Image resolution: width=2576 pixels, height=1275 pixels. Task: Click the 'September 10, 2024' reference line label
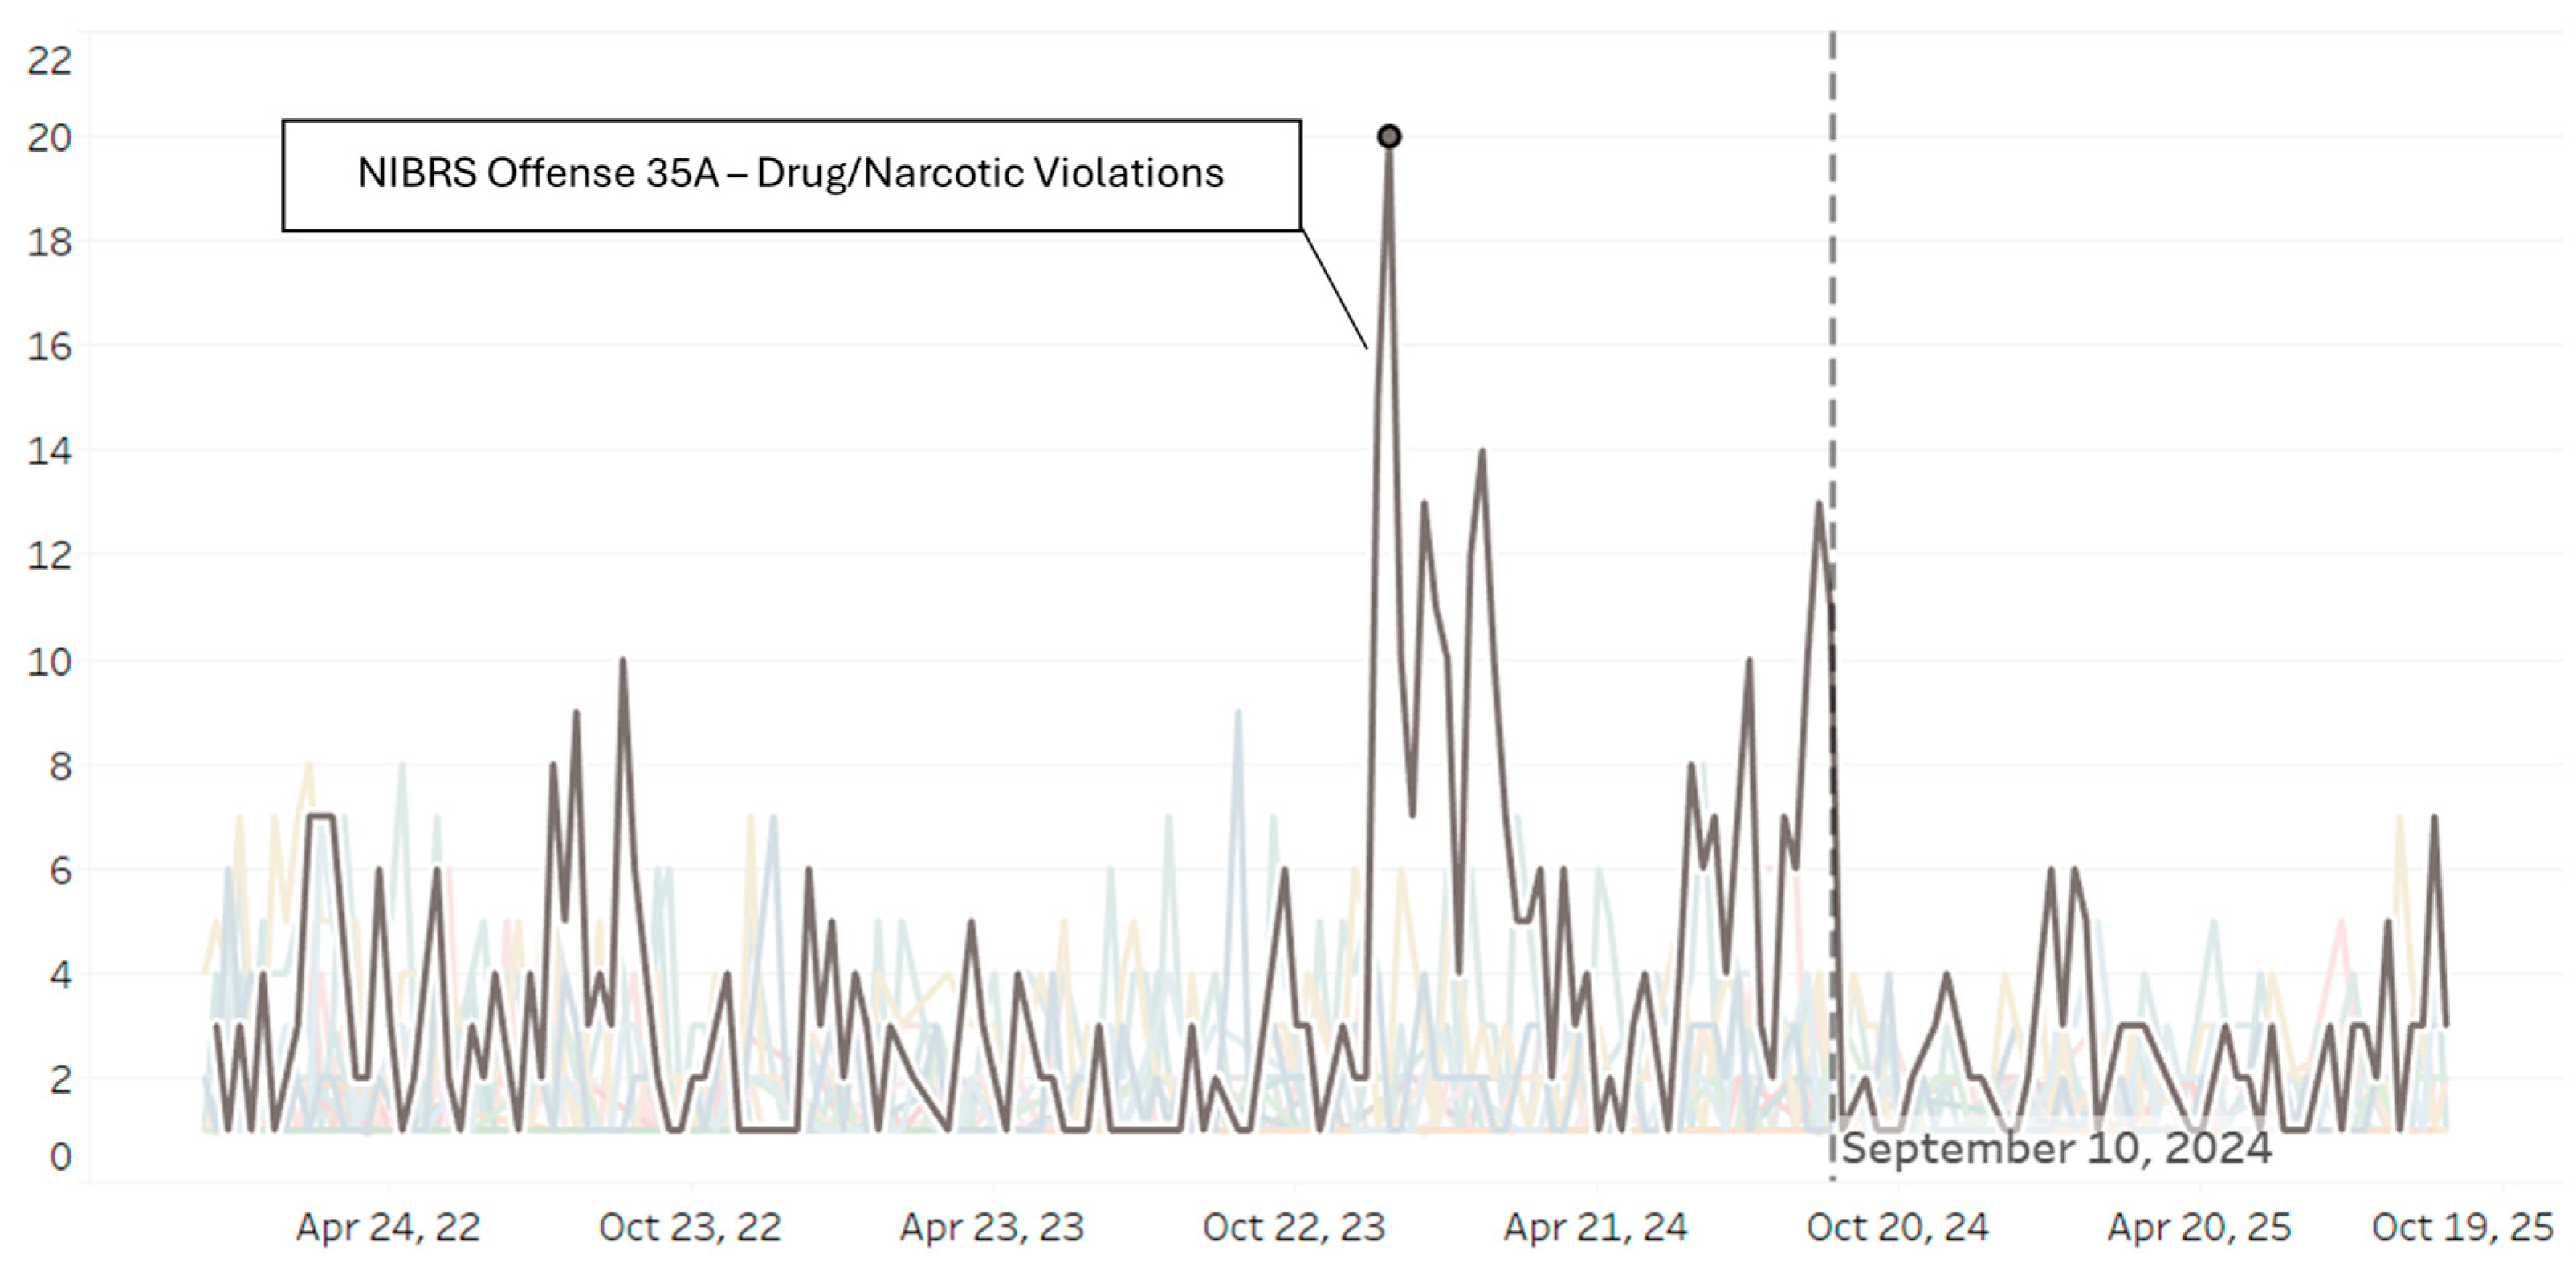coord(2056,1148)
